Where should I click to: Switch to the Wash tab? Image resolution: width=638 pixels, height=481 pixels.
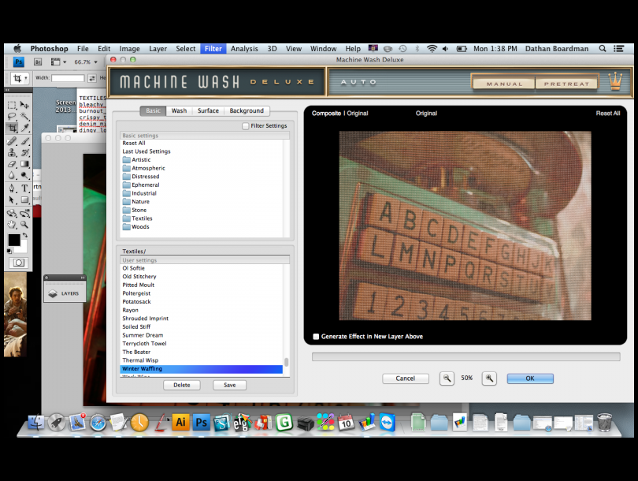[179, 110]
